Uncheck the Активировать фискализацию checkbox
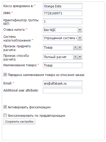 tap(5, 107)
